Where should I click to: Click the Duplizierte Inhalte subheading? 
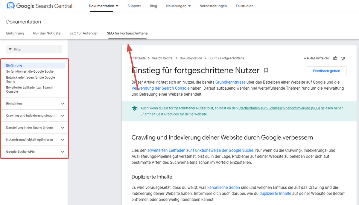coord(152,177)
